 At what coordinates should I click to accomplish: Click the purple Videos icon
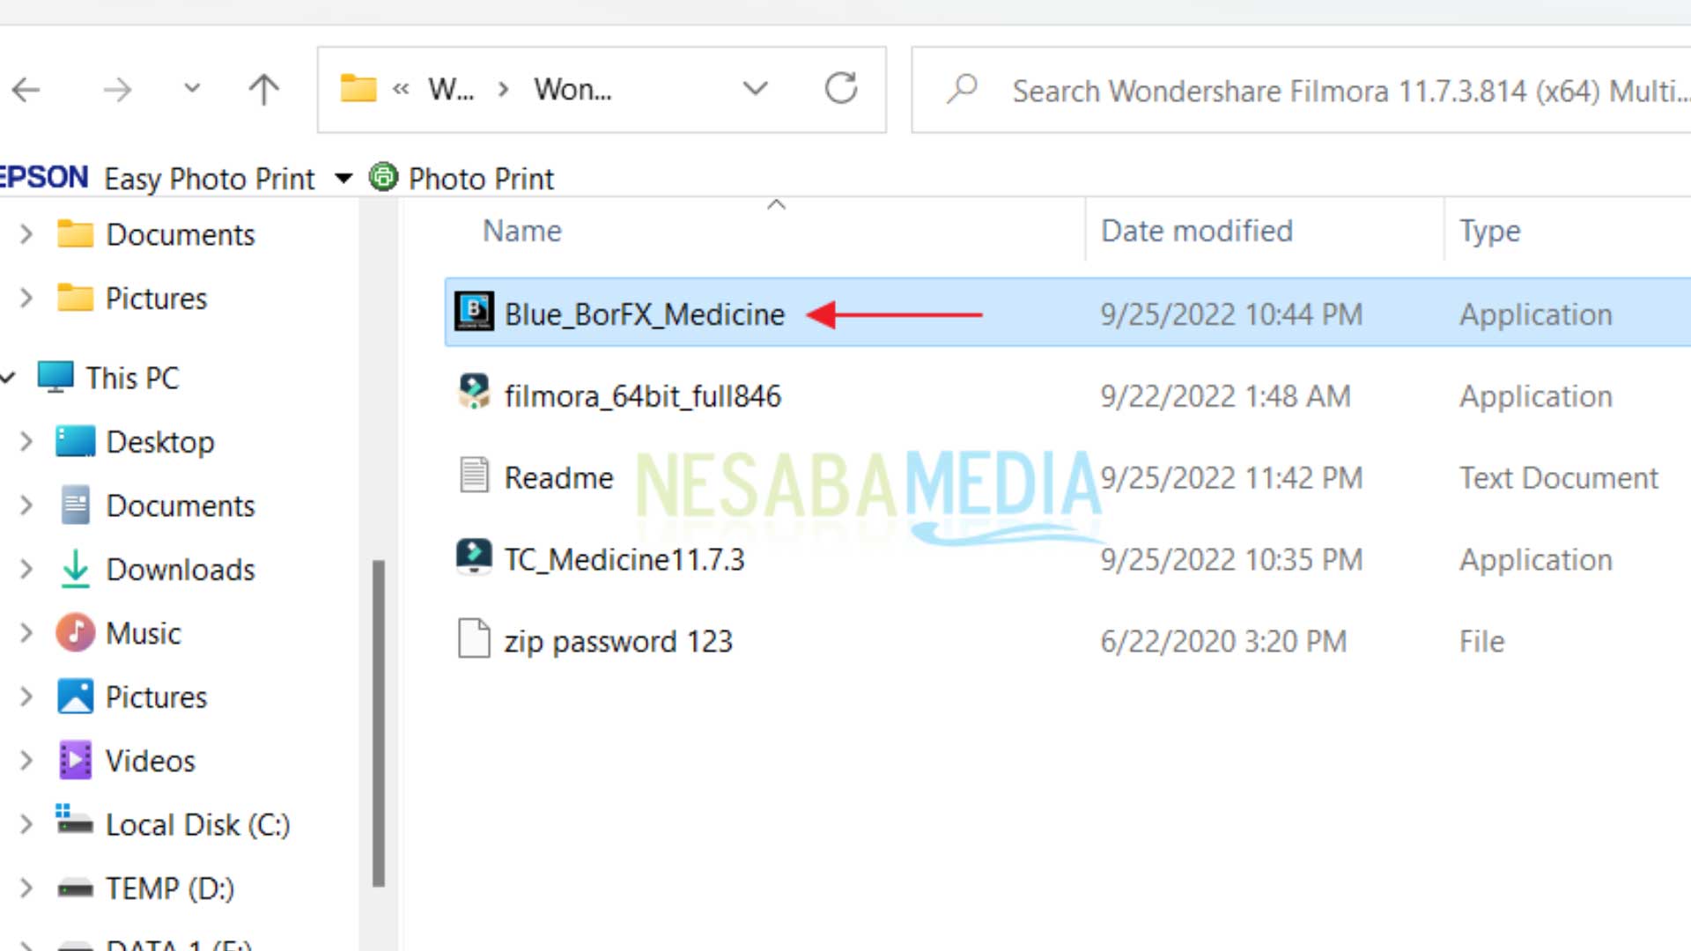75,761
